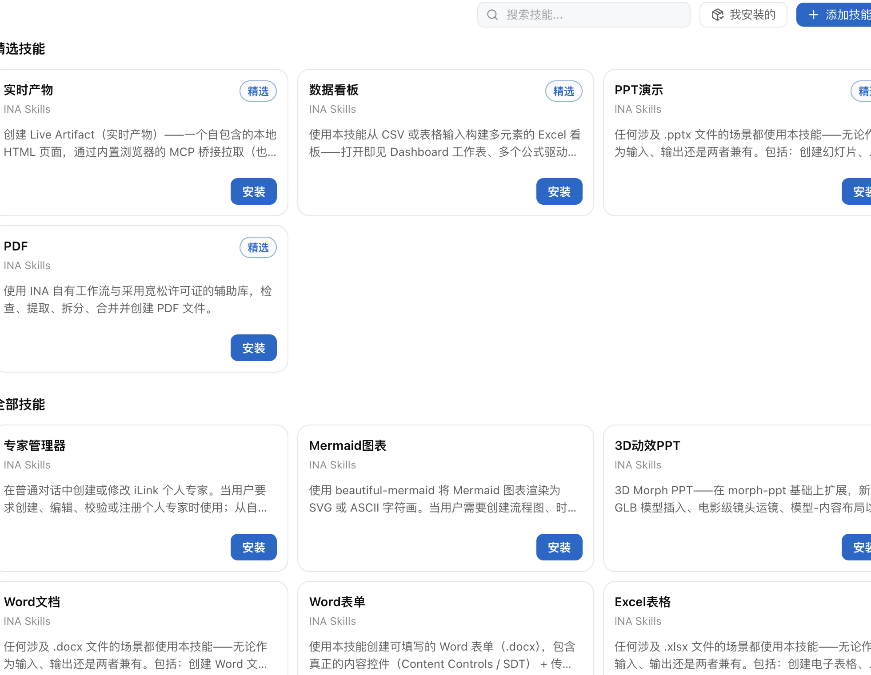
Task: Open the Word文档 card title
Action: [32, 602]
